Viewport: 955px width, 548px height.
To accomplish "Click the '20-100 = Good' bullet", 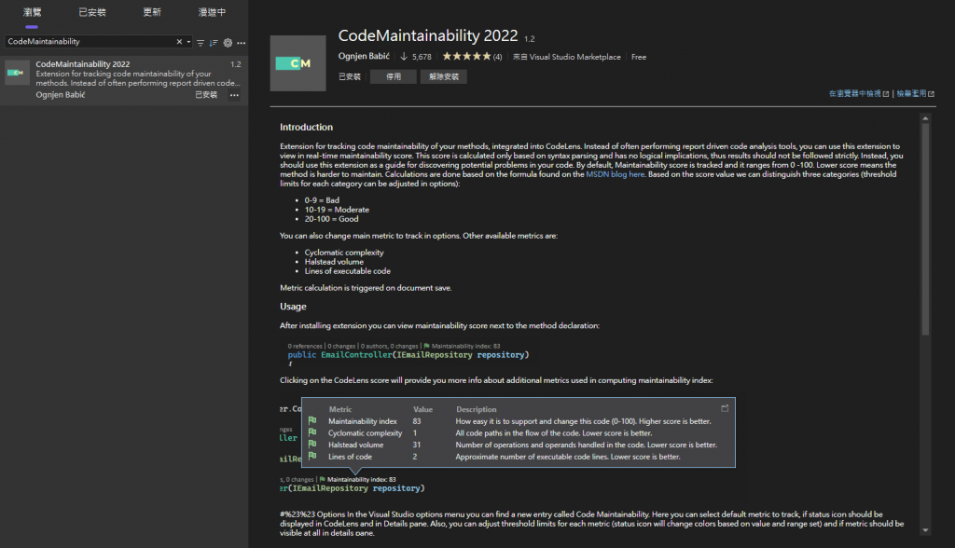I will pos(331,219).
